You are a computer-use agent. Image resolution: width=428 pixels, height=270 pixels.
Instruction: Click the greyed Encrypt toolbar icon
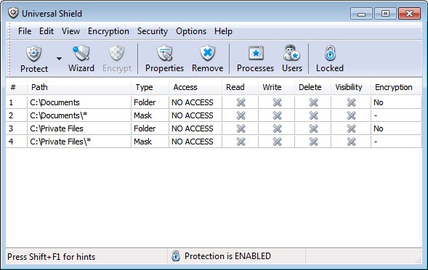(117, 53)
